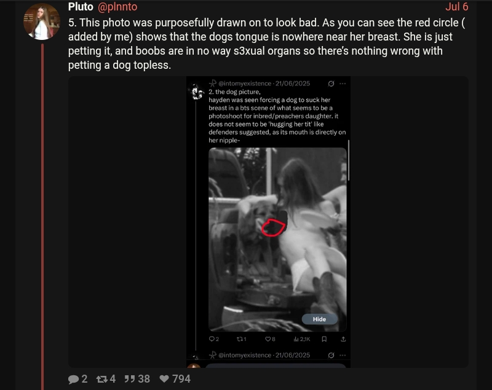The height and width of the screenshot is (390, 492).
Task: Click the Grok circle icon on the top embedded post
Action: (x=331, y=84)
